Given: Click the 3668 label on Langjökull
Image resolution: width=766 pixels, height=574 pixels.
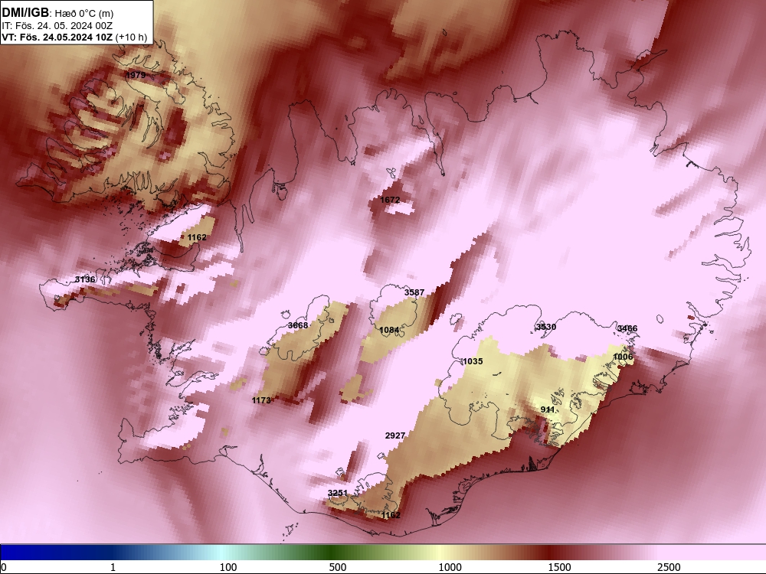Looking at the screenshot, I should click(298, 325).
